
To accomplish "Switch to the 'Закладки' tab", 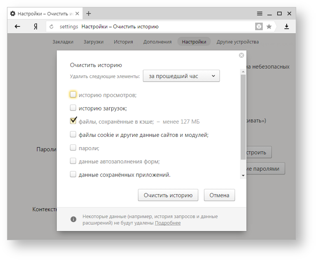I will pos(63,42).
